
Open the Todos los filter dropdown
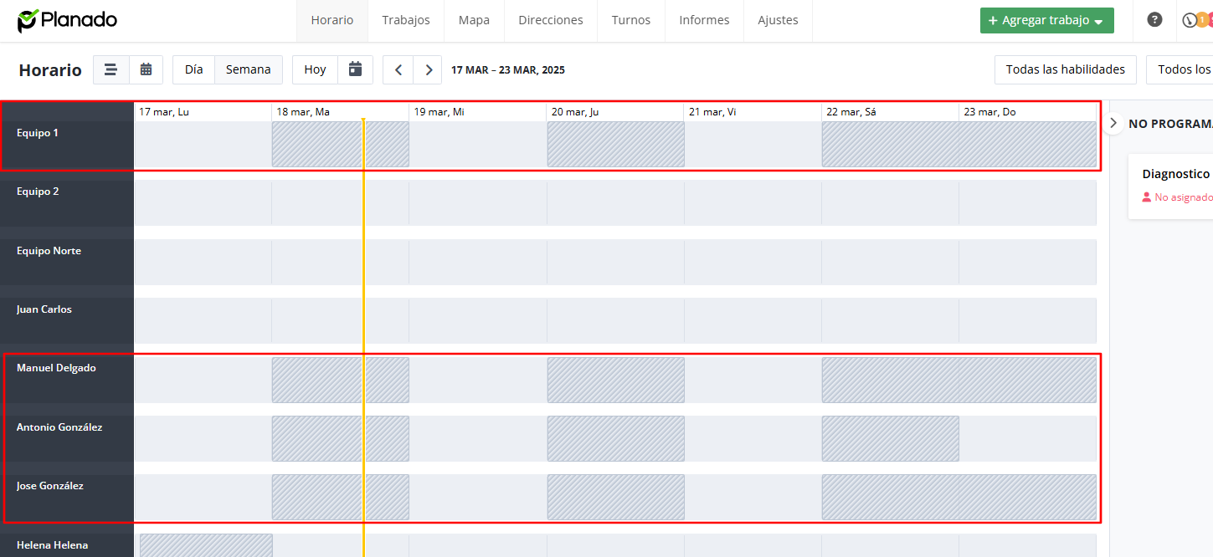tap(1180, 69)
